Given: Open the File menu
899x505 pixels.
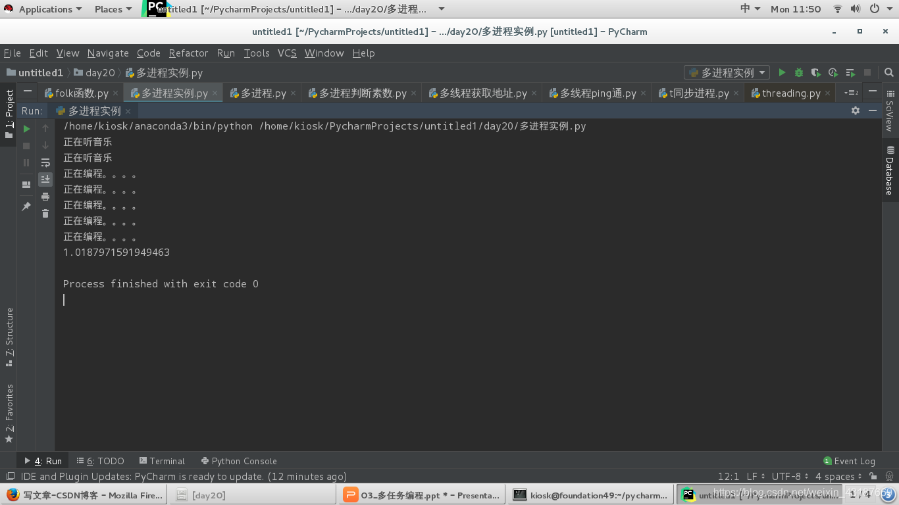Looking at the screenshot, I should point(13,53).
